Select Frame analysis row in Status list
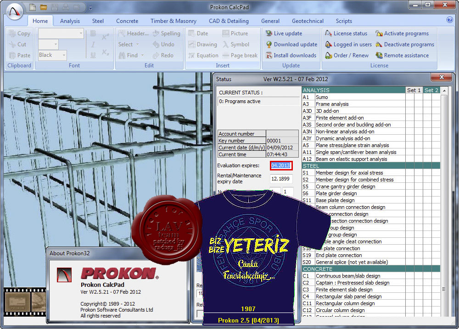The width and height of the screenshot is (459, 329). coord(371,104)
